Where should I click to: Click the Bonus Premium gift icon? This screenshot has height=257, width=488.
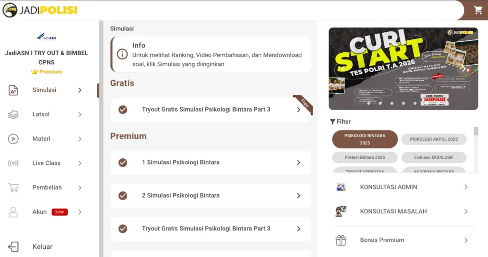341,240
